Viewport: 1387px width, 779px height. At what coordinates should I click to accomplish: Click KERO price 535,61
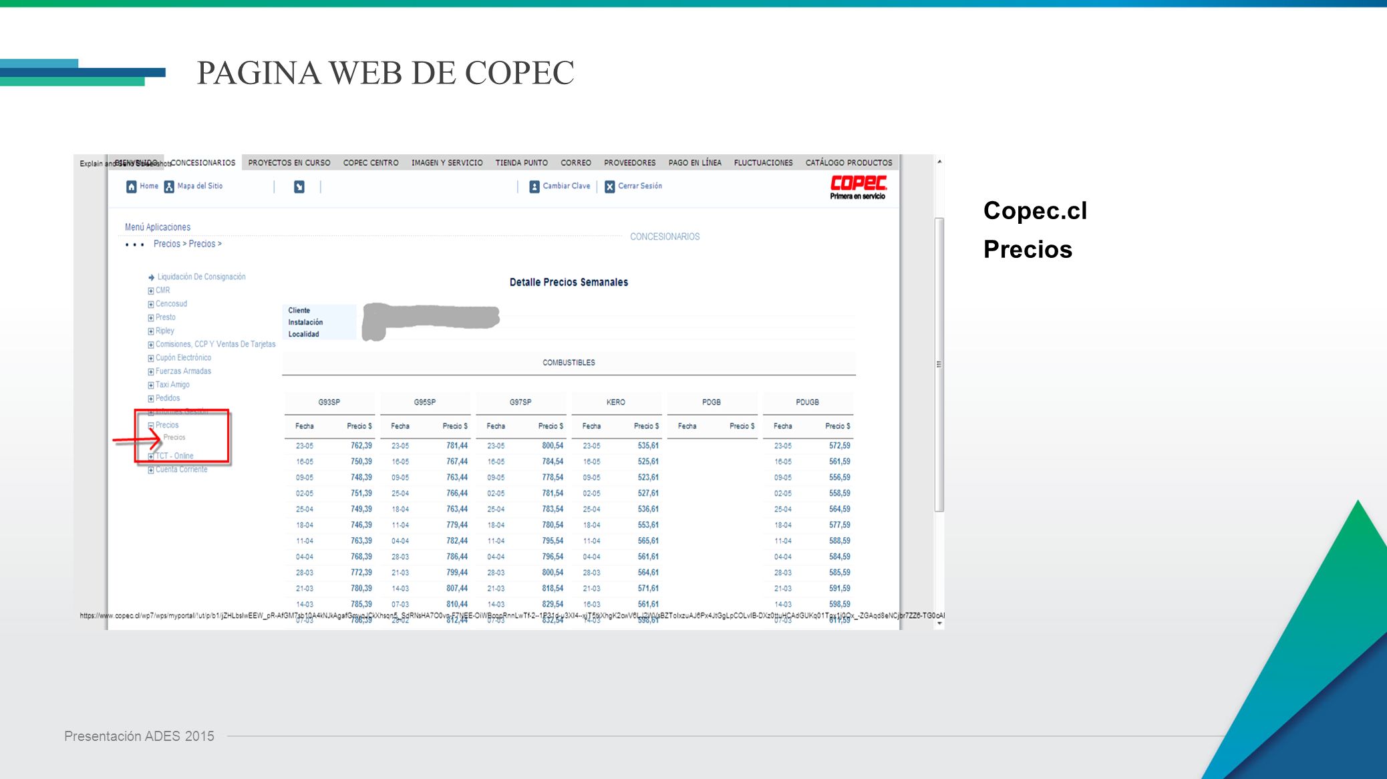[648, 446]
